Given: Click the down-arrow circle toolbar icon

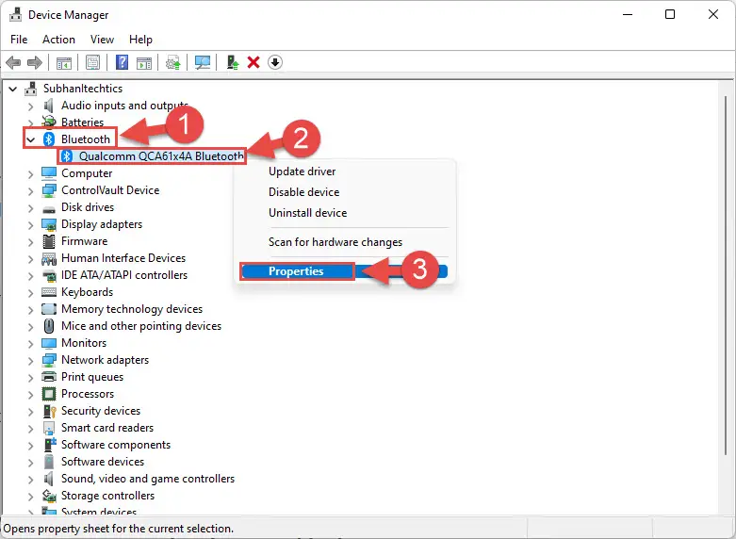Looking at the screenshot, I should [x=275, y=62].
